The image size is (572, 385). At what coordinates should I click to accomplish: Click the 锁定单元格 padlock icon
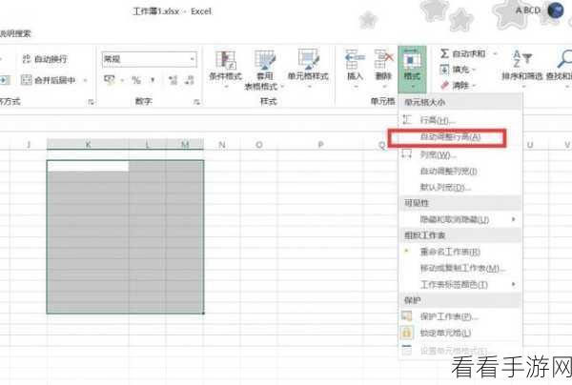(x=407, y=333)
